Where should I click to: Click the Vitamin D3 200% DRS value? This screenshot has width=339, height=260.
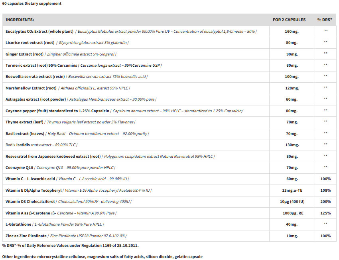(325, 202)
